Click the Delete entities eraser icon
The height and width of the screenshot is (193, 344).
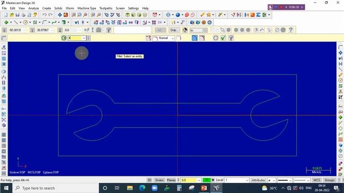click(x=202, y=15)
